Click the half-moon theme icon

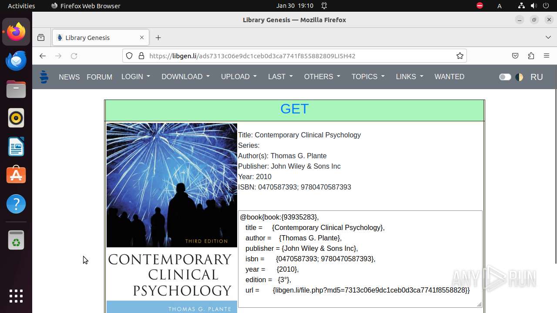[x=519, y=77]
